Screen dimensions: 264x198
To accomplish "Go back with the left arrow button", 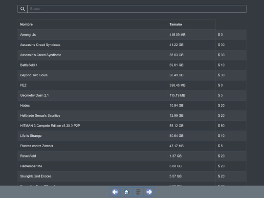I will 115,192.
